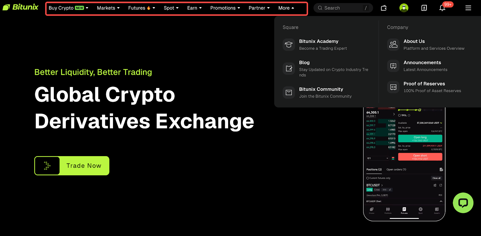Toggle Current futures only option
The image size is (481, 236).
coord(368,178)
